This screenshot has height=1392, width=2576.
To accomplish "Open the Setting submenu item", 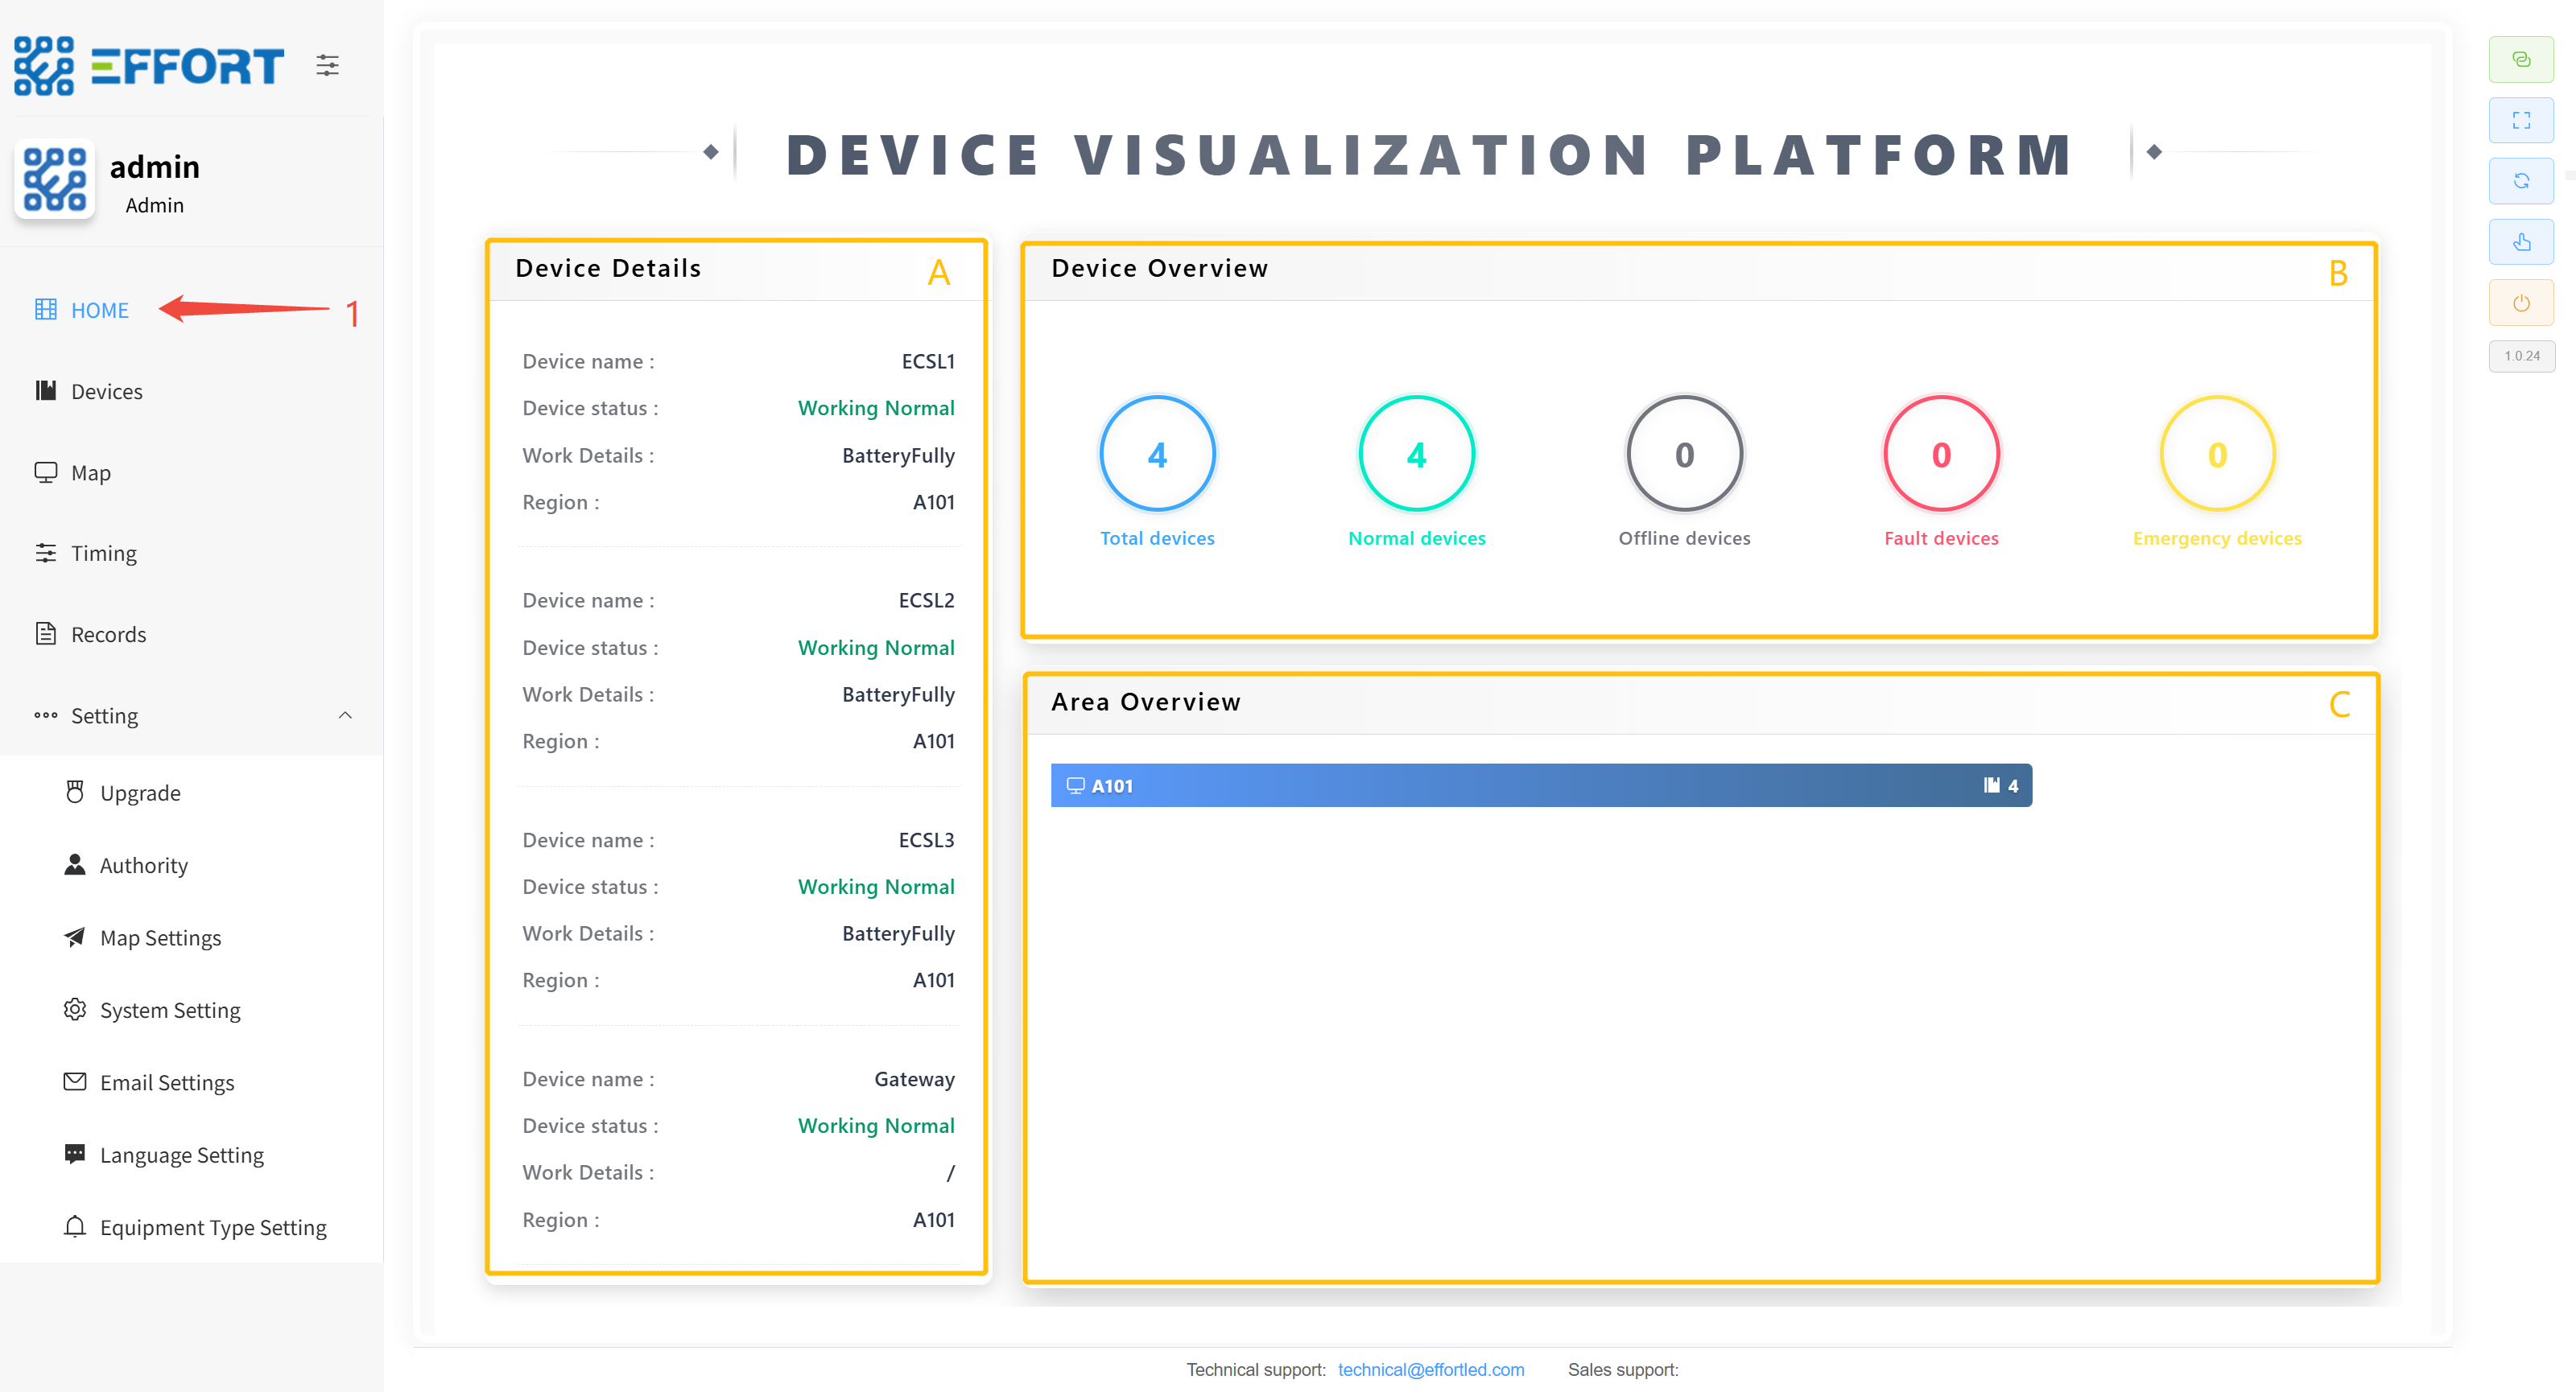I will [104, 715].
